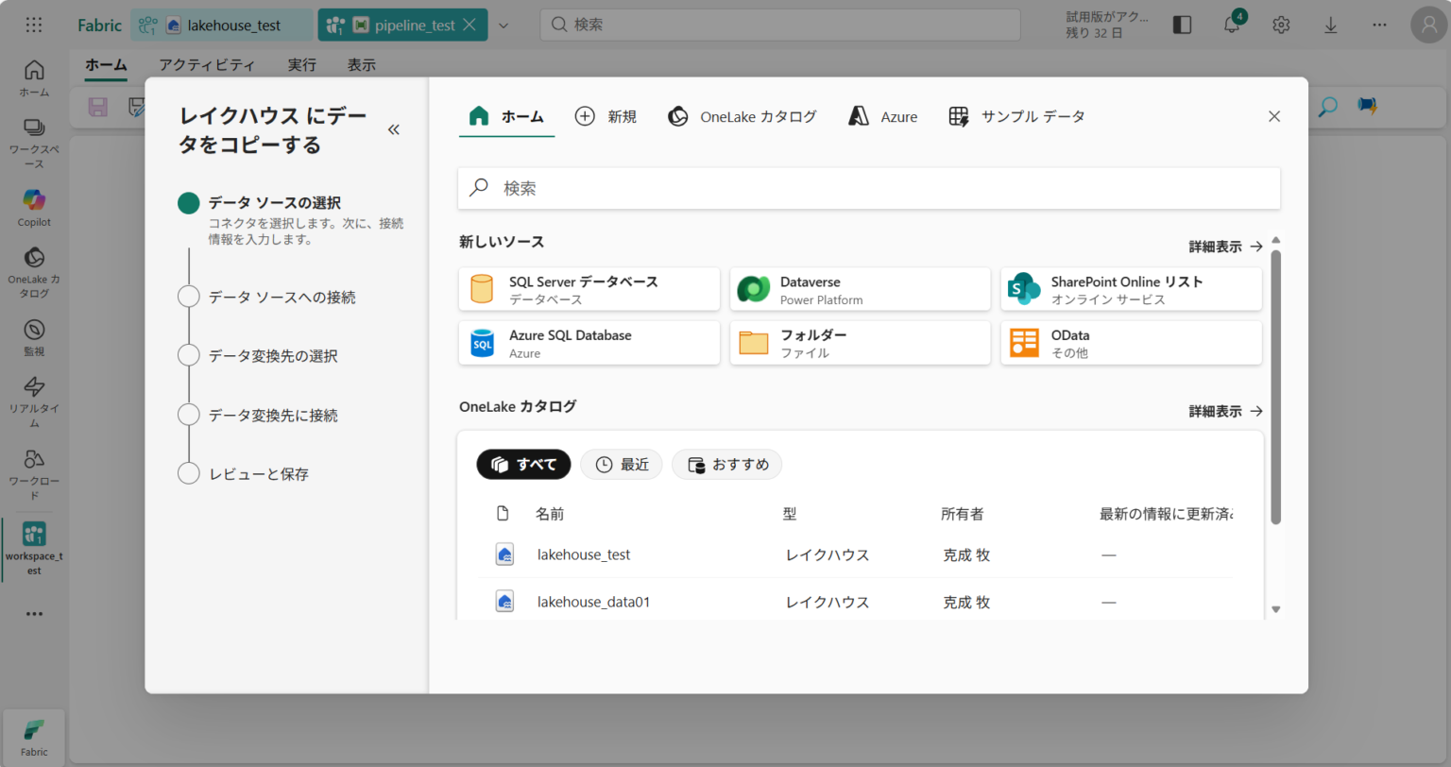This screenshot has height=767, width=1451.
Task: Click the save icon in ribbon
Action: [x=98, y=107]
